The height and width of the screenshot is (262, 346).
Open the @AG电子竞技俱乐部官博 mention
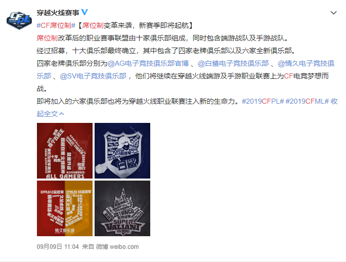coord(148,63)
